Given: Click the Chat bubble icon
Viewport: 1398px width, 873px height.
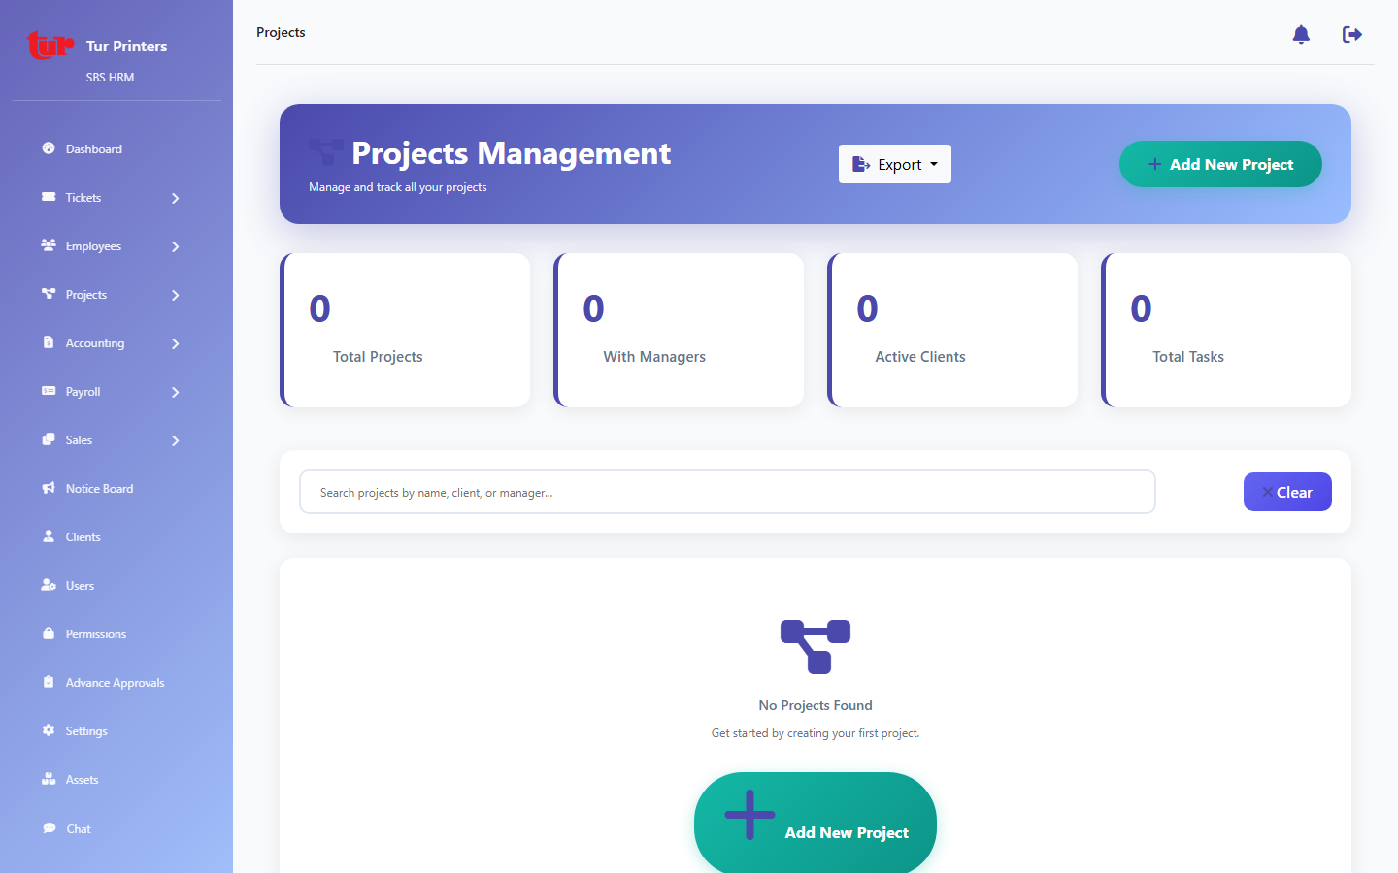Looking at the screenshot, I should (49, 828).
